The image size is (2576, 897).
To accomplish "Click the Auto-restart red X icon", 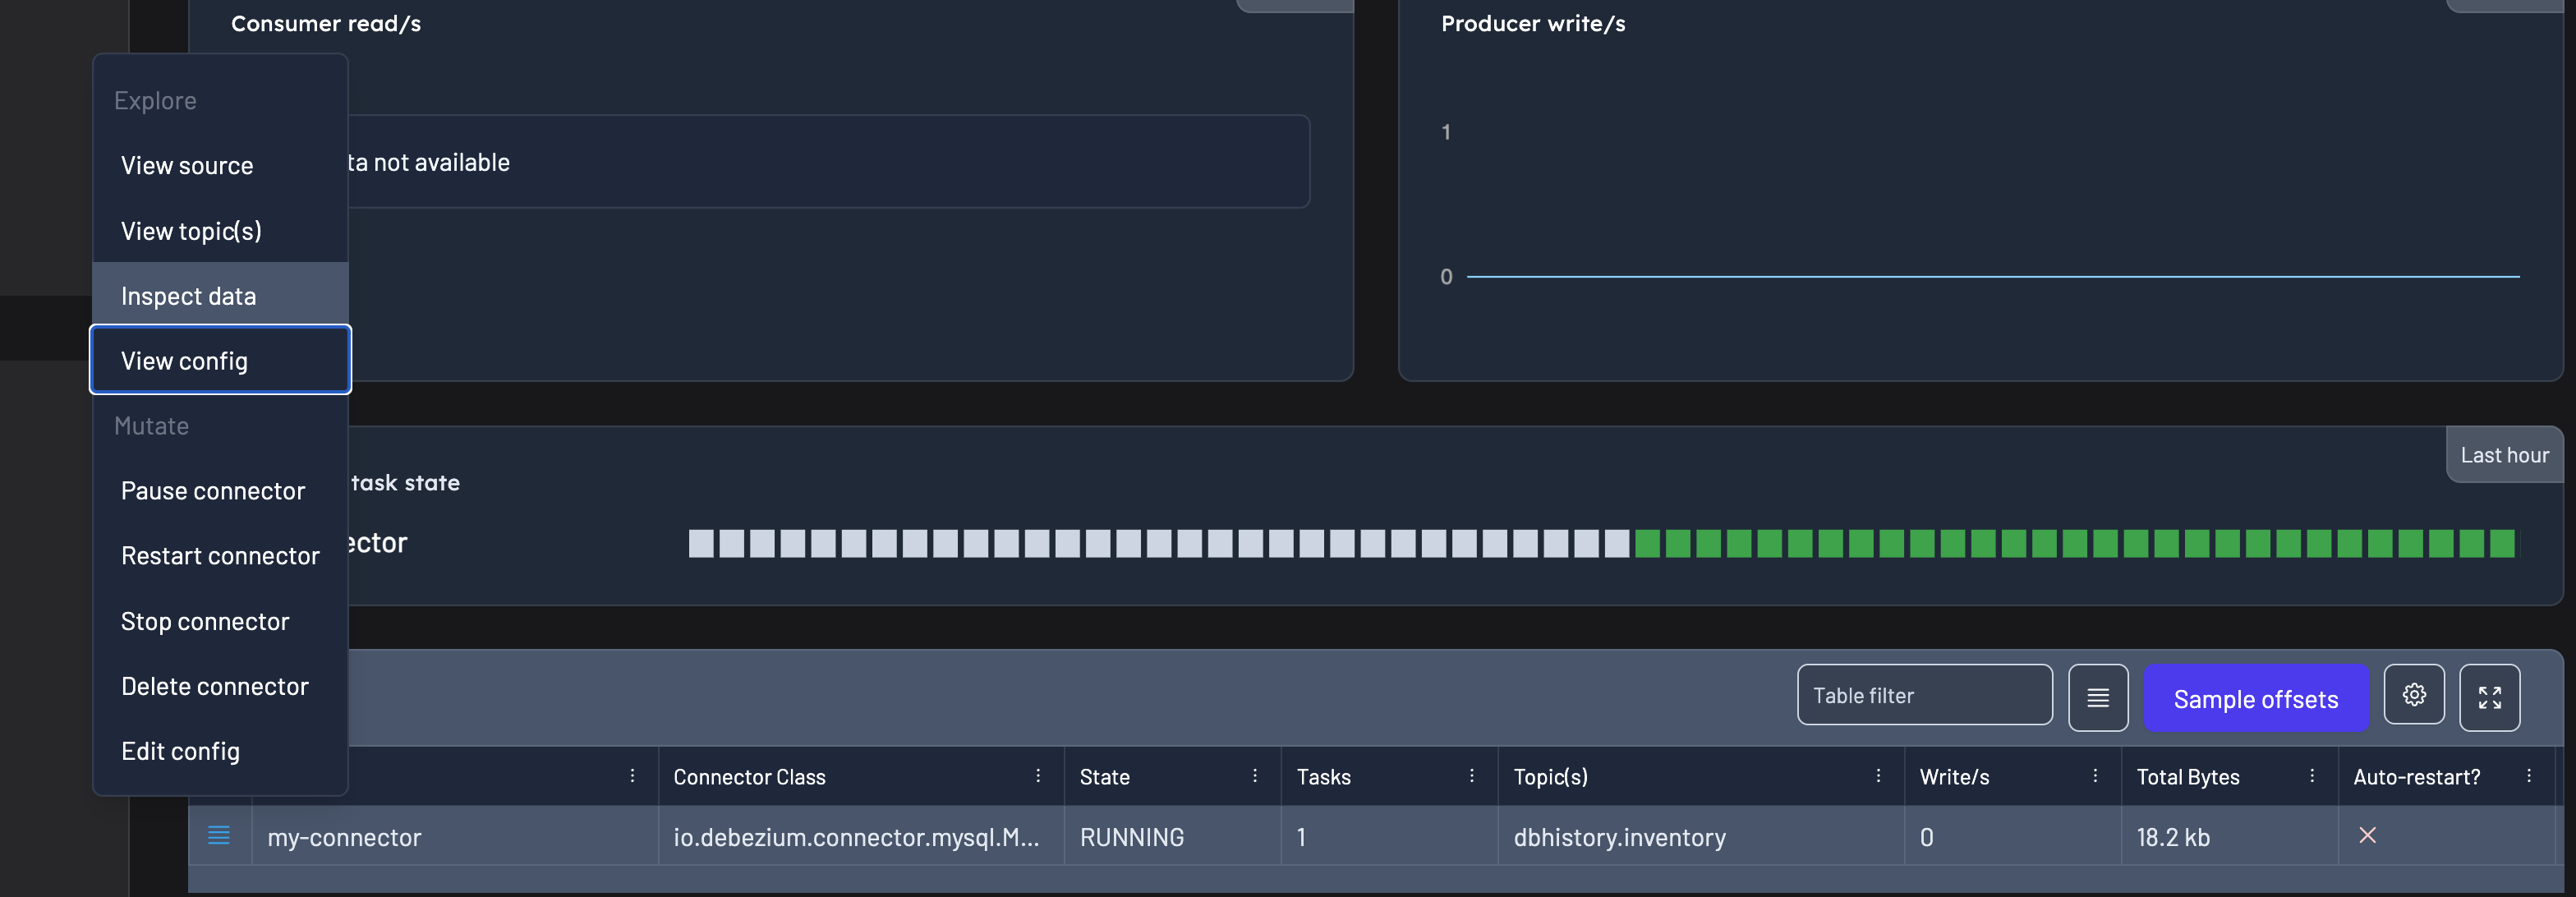I will click(2367, 835).
